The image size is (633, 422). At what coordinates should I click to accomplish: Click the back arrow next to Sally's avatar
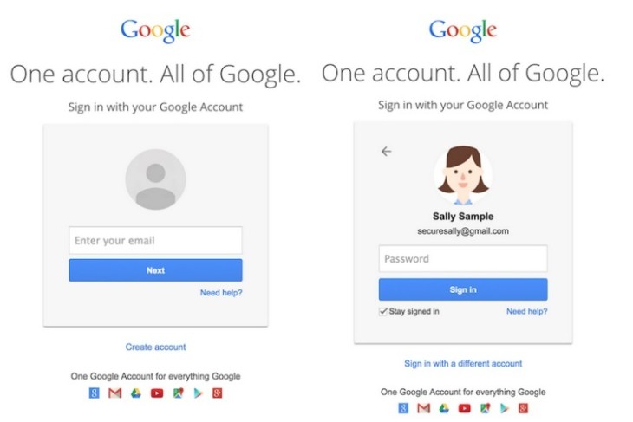(x=387, y=152)
